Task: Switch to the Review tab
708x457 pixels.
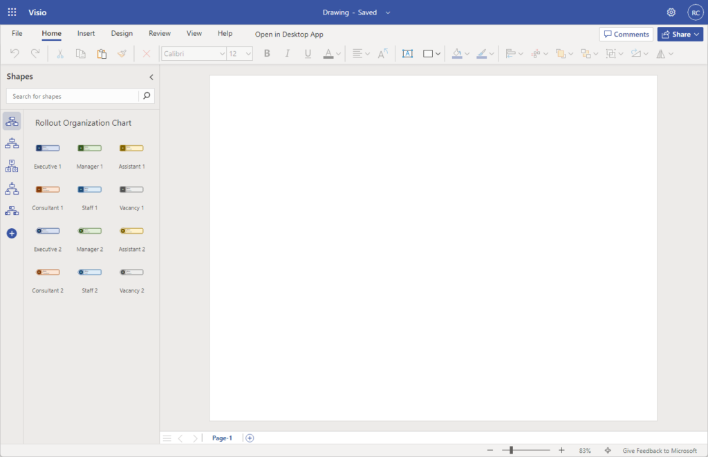Action: 160,33
